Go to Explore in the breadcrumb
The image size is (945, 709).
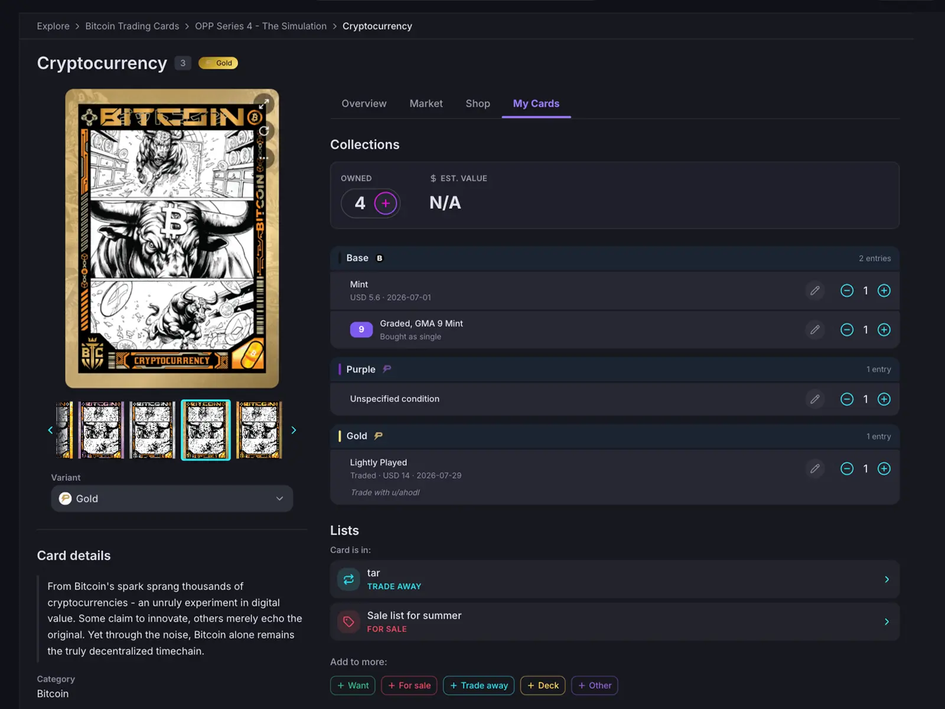pos(53,26)
